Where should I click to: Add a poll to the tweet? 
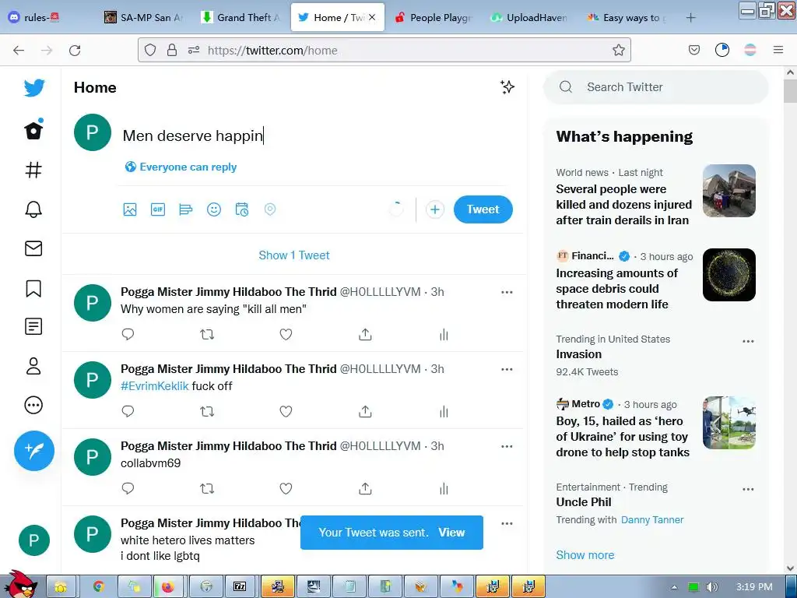pos(186,209)
